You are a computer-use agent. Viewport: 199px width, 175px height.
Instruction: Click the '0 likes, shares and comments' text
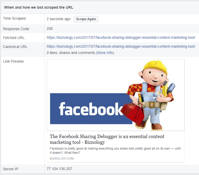71,53
